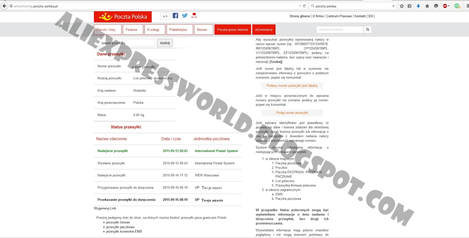
Task: Click the Poczta Polska logo
Action: coord(123,17)
